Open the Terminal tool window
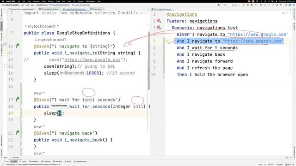The image size is (296, 166). pos(46,161)
